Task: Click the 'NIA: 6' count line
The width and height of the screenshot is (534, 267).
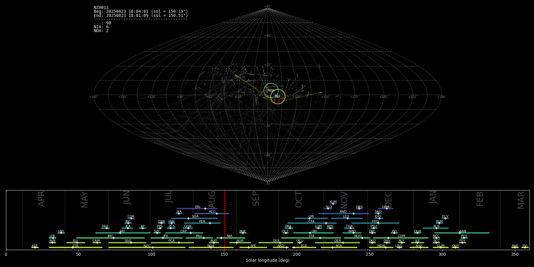Action: point(101,27)
